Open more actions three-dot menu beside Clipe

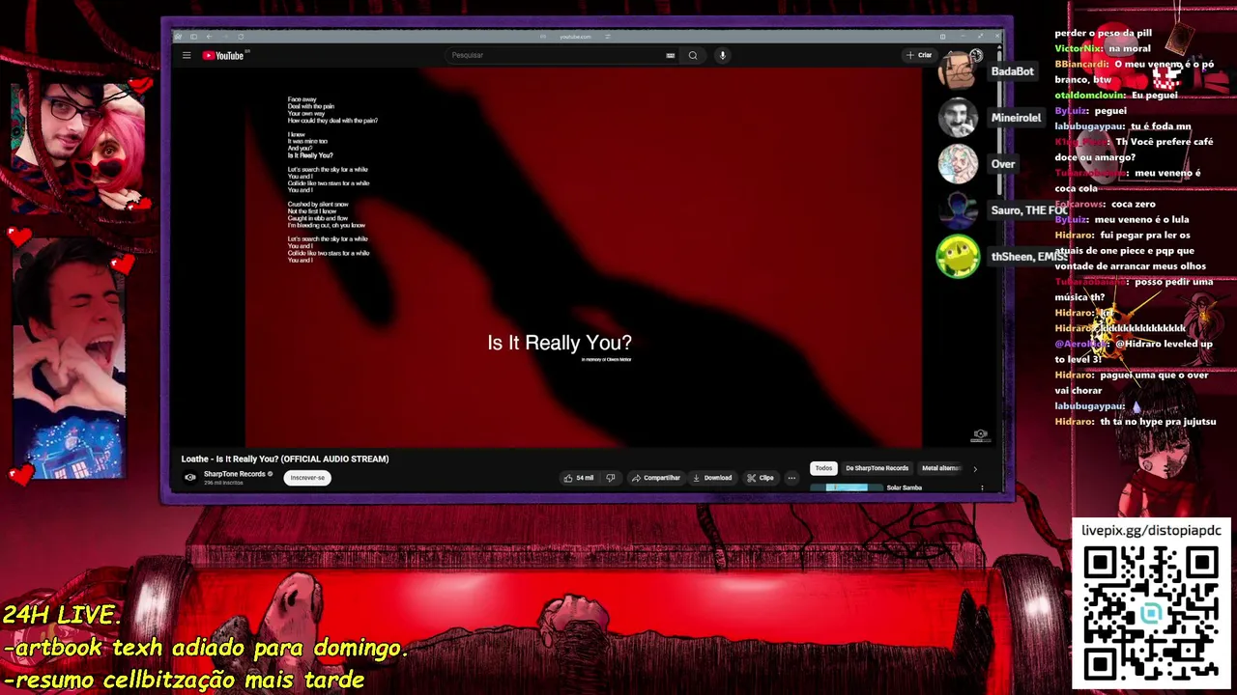click(x=791, y=478)
